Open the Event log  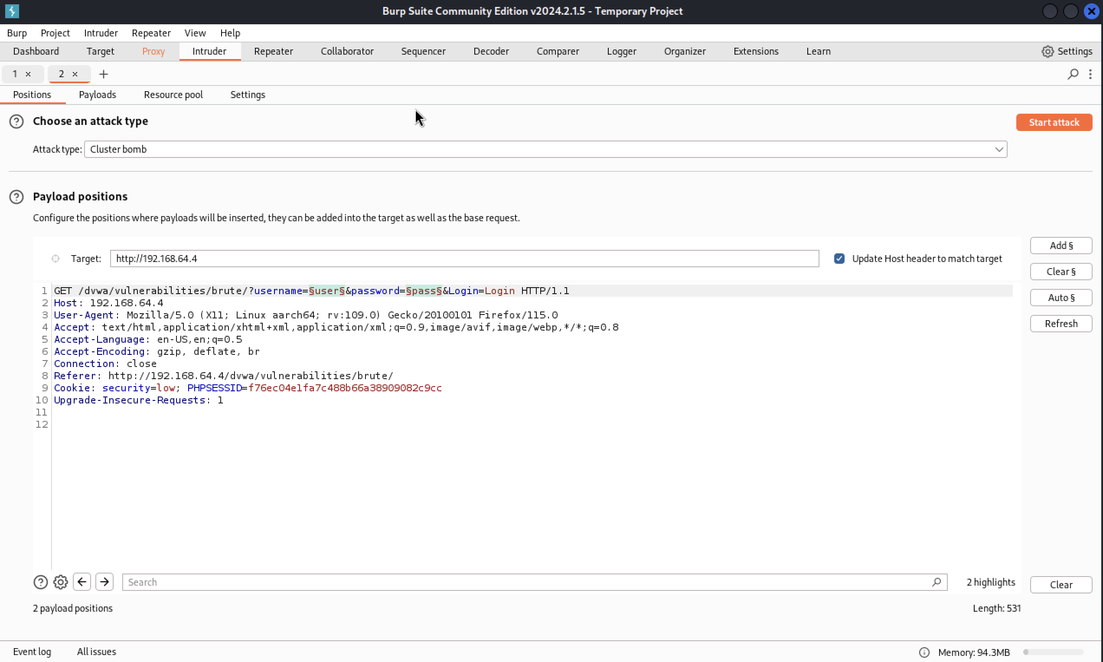click(x=32, y=652)
